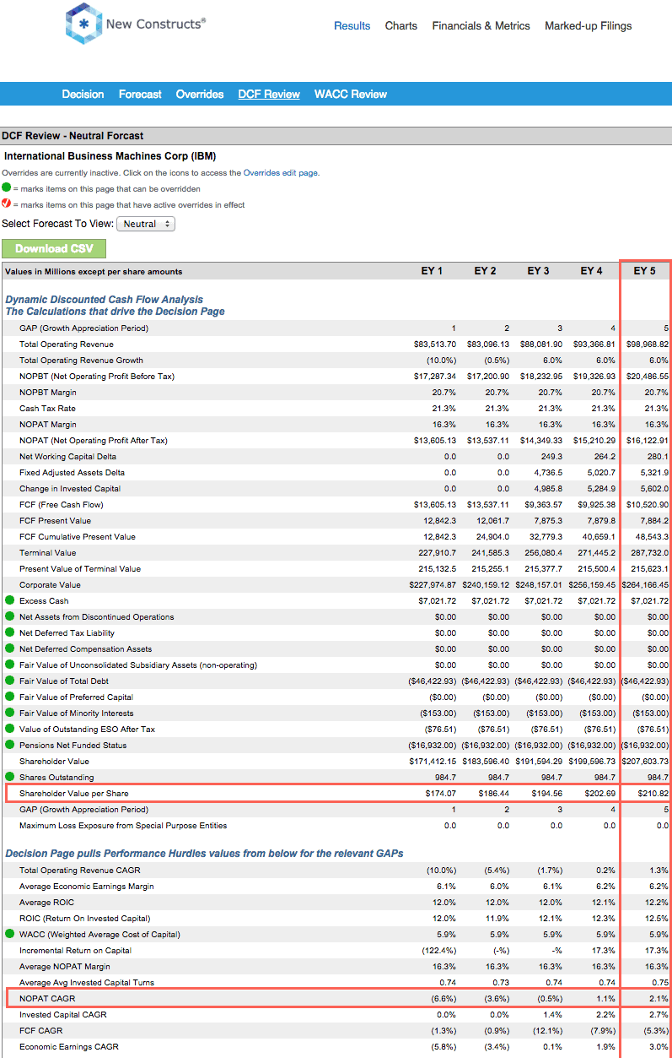Click the Dynamic Discounted Cash Flow Analysis heading

pyautogui.click(x=105, y=300)
